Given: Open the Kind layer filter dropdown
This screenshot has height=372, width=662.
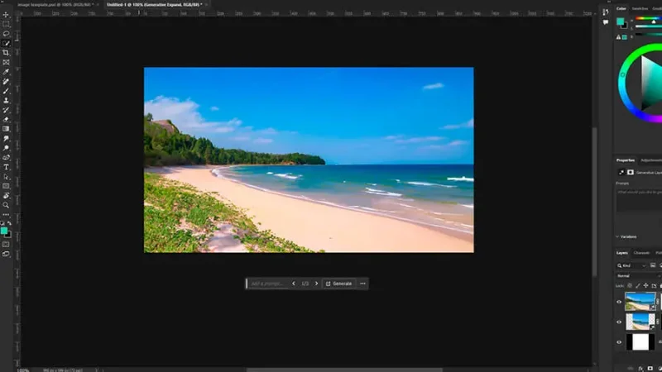Looking at the screenshot, I should pos(631,265).
